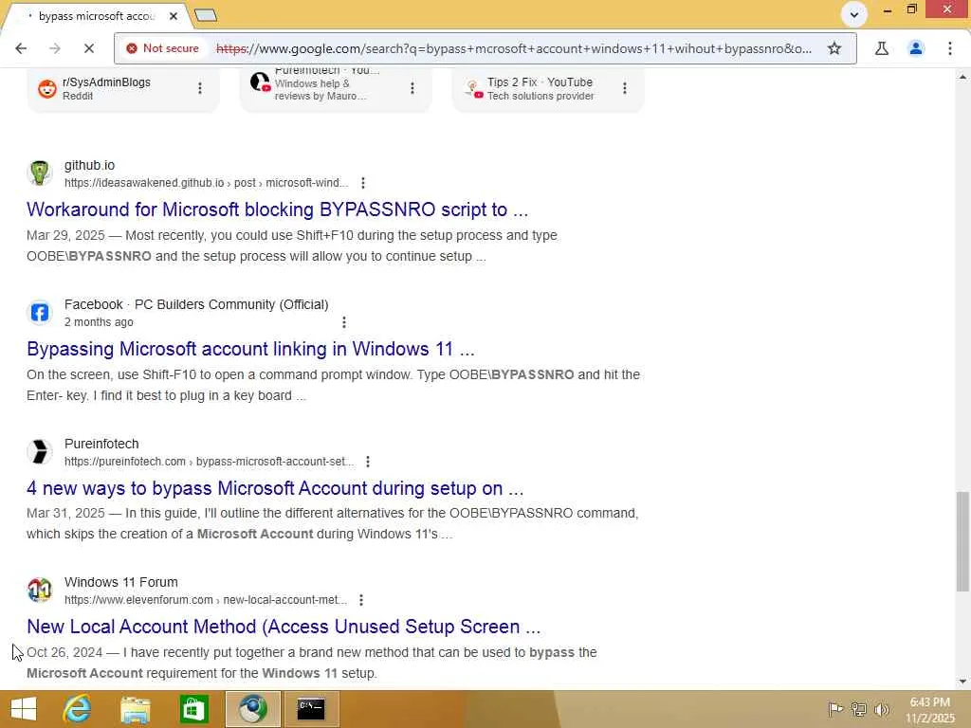The image size is (971, 728).
Task: Go back to the previous page
Action: [x=21, y=48]
